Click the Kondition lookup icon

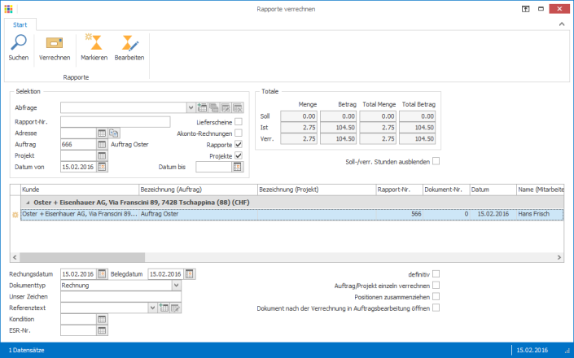coord(103,319)
